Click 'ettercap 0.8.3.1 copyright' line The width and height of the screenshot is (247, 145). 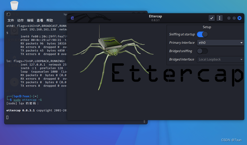click(36, 110)
